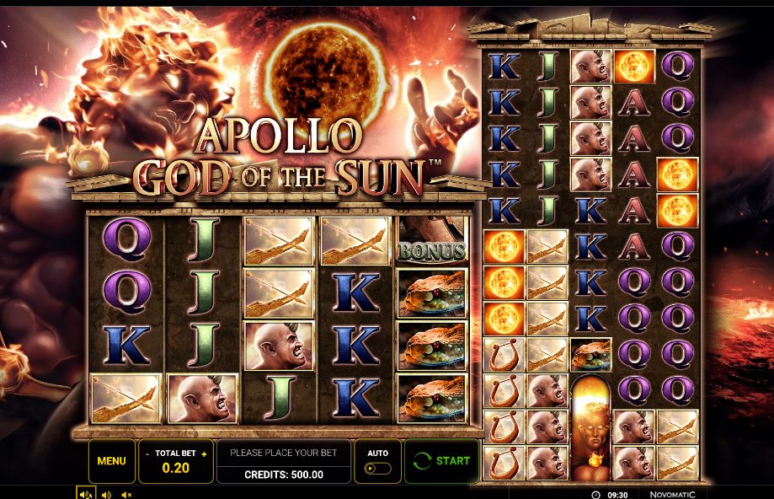This screenshot has height=499, width=774.
Task: Click top snake symbol on fifth reel
Action: click(432, 293)
